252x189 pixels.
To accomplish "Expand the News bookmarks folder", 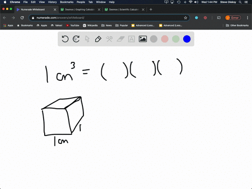I will (107, 25).
